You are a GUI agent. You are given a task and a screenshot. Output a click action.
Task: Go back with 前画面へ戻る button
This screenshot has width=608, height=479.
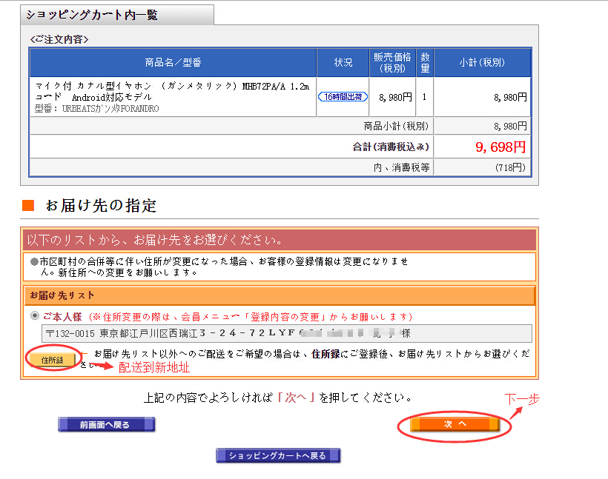[x=106, y=424]
